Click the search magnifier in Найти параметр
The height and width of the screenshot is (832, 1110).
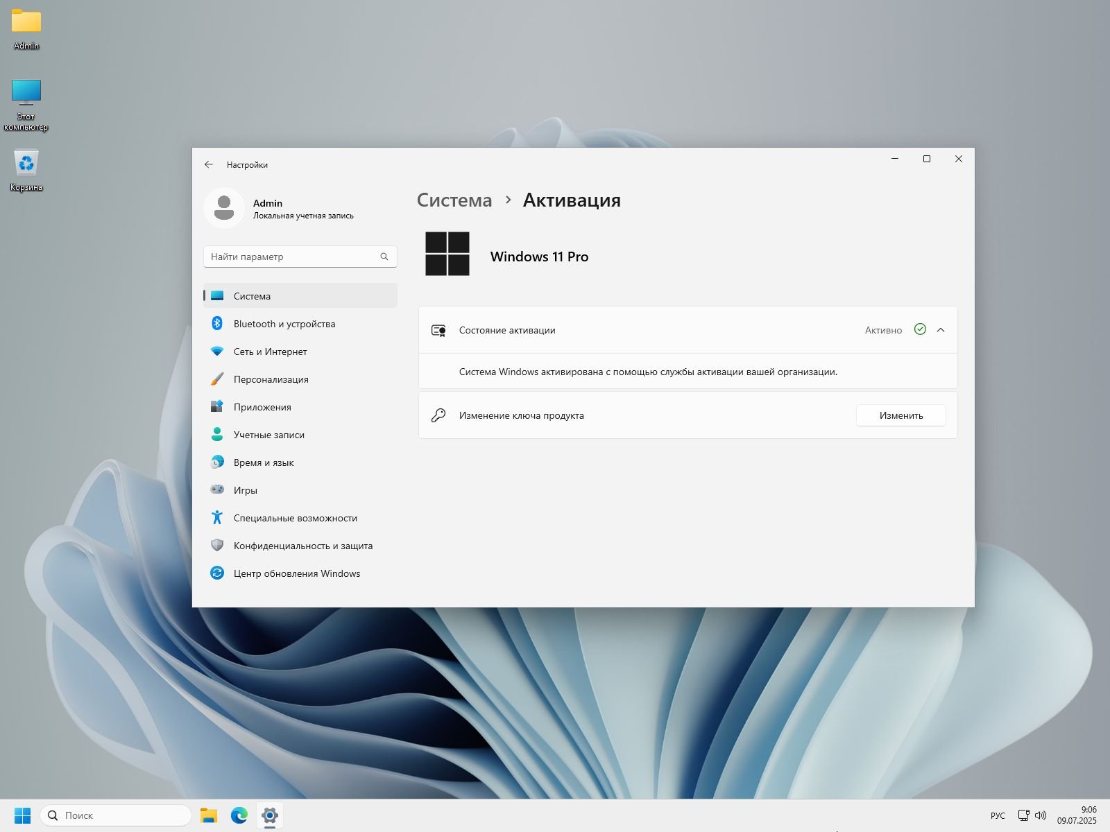click(384, 257)
